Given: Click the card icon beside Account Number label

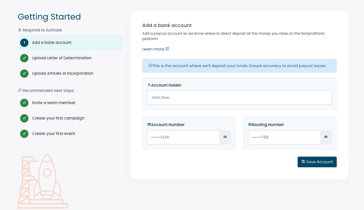Looking at the screenshot, I should (149, 124).
